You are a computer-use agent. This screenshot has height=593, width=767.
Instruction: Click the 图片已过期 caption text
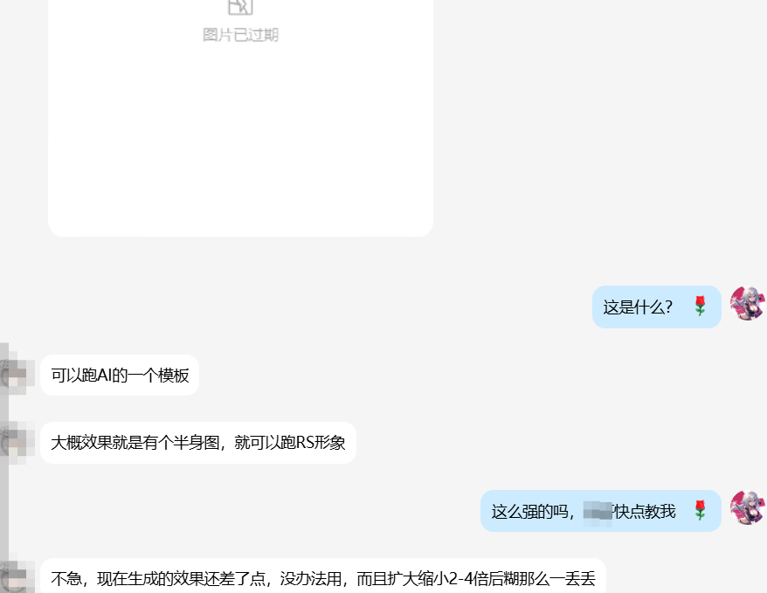coord(240,35)
